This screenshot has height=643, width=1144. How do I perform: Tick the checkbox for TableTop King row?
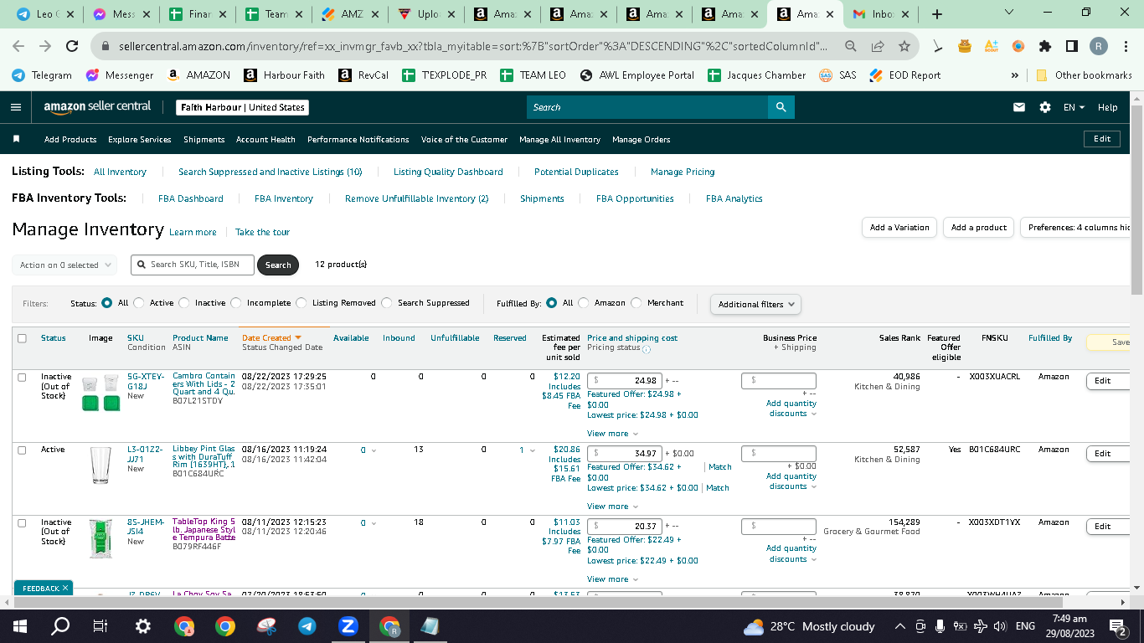(x=23, y=523)
